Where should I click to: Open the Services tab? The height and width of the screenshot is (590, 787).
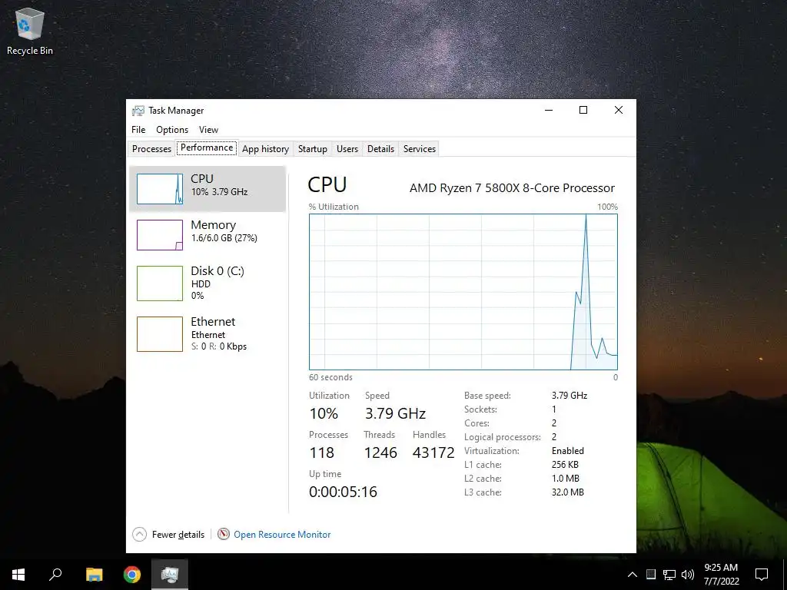coord(420,148)
